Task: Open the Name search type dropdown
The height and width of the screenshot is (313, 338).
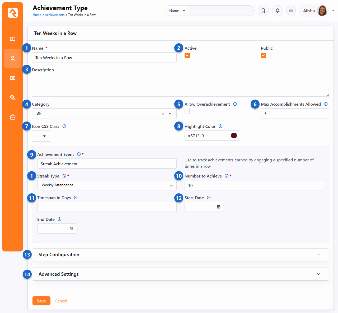Action: pos(177,11)
